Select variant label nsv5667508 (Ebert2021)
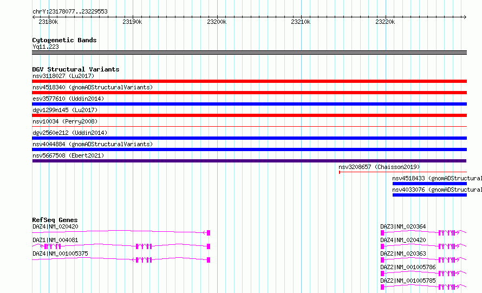This screenshot has width=482, height=293. [x=68, y=155]
